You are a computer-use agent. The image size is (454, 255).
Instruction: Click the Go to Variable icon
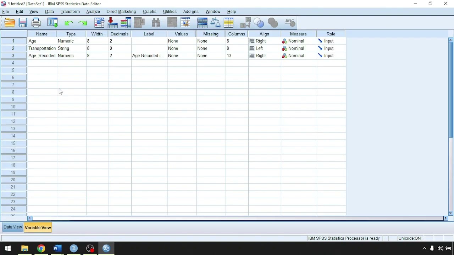point(112,23)
